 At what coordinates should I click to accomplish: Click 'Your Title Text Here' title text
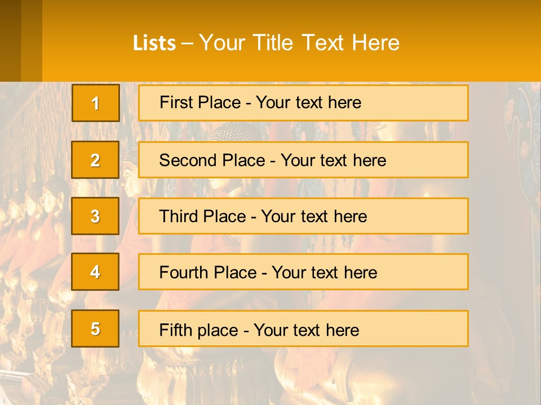tap(299, 43)
